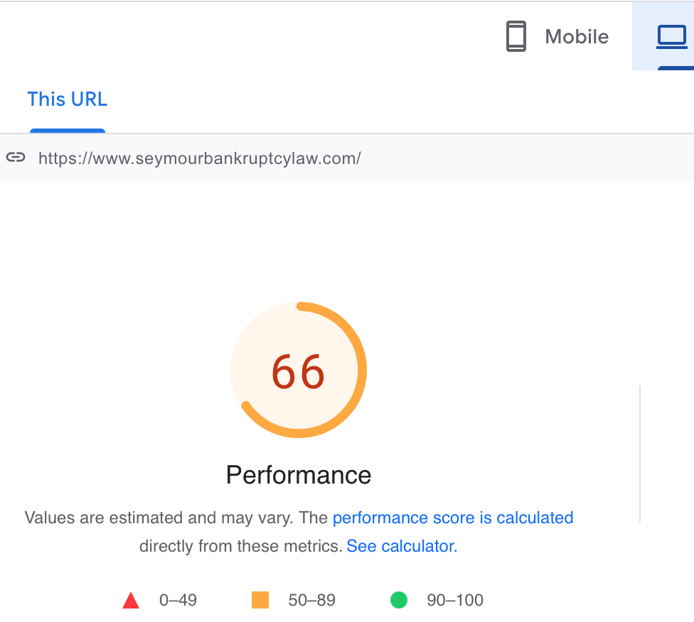Image resolution: width=694 pixels, height=622 pixels.
Task: Click the 0–49 range label
Action: pyautogui.click(x=178, y=601)
